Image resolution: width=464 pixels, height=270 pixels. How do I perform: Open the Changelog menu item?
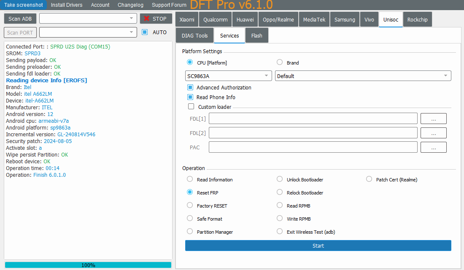pyautogui.click(x=130, y=5)
